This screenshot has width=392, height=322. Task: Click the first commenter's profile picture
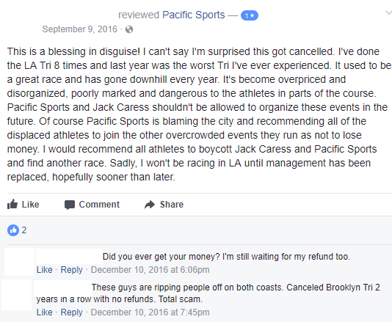[20, 262]
